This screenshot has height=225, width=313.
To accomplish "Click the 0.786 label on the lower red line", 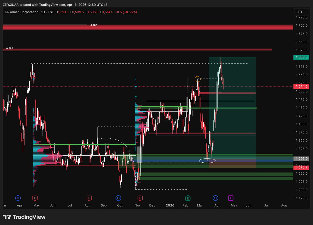I will click(x=9, y=48).
